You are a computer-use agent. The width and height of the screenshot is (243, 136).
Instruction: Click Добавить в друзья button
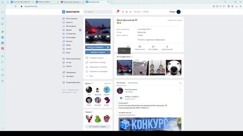98,52
